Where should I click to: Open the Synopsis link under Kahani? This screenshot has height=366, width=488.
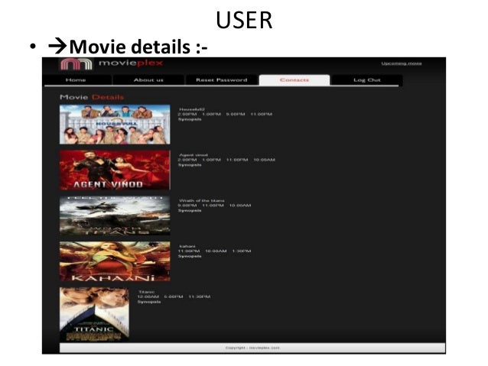(190, 256)
